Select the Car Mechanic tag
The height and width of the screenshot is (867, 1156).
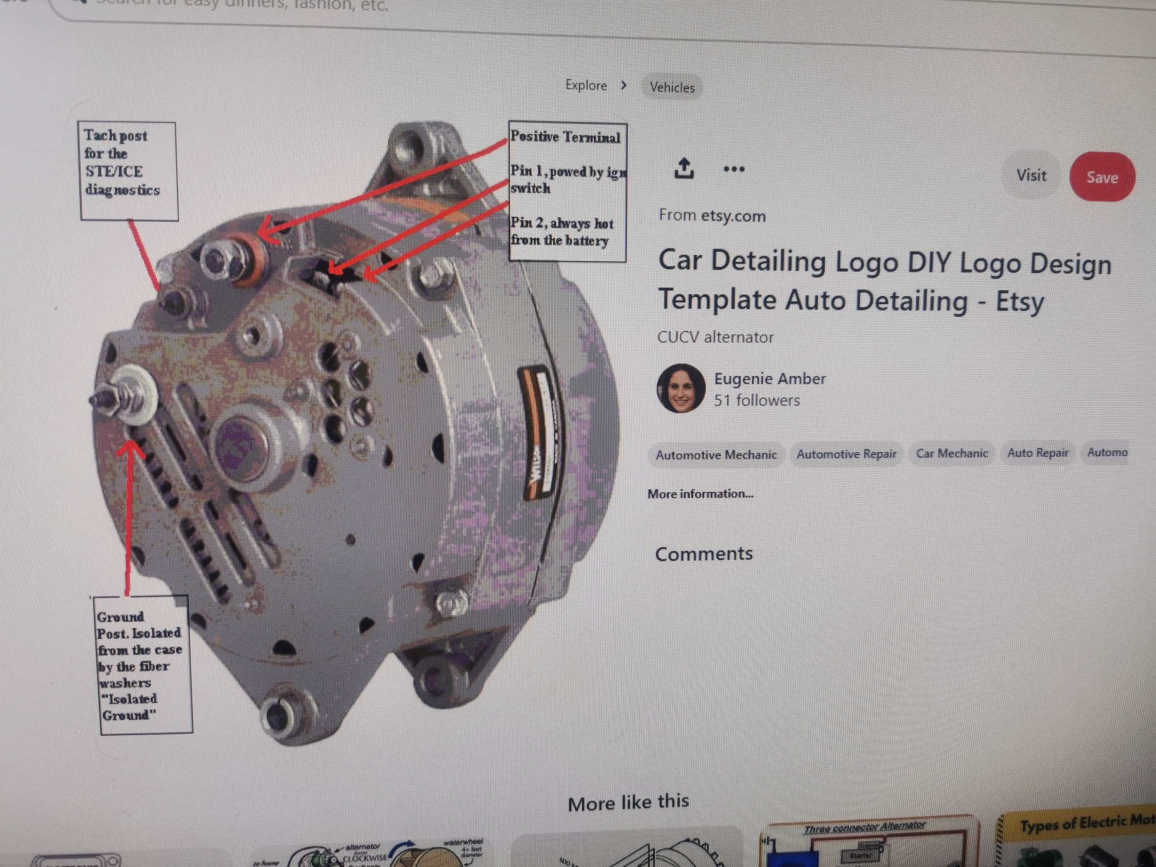(x=951, y=453)
